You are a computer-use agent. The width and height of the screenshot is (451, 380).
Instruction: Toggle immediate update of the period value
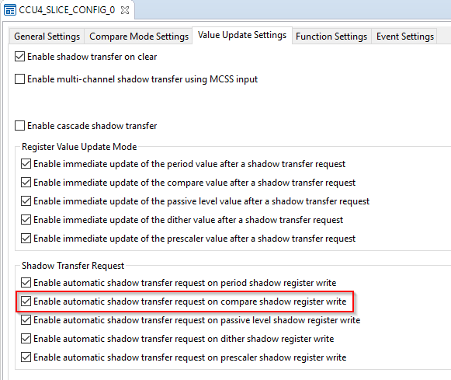coord(26,163)
